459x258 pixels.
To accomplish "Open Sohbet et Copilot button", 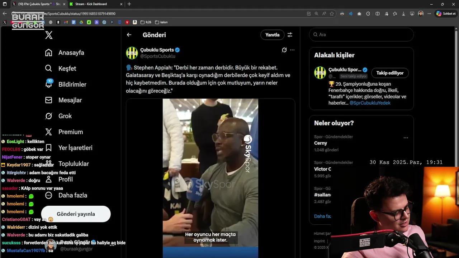I will (446, 14).
